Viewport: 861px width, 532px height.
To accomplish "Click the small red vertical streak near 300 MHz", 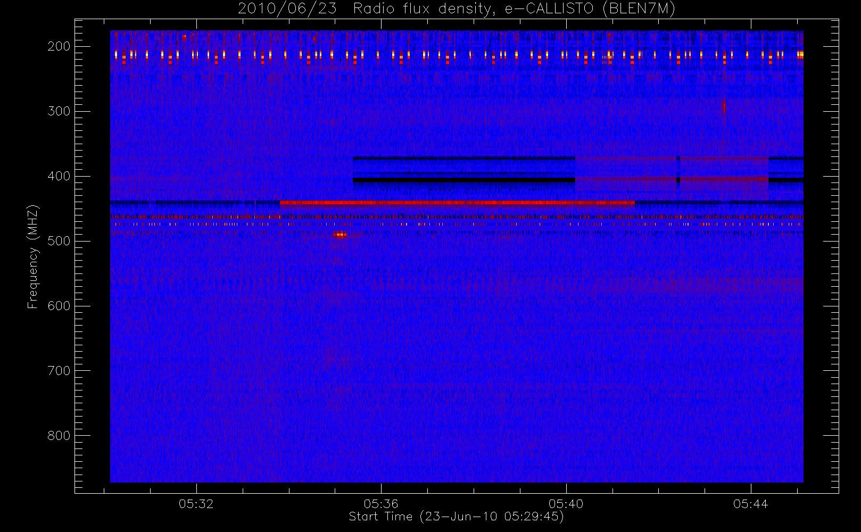I will coord(724,107).
